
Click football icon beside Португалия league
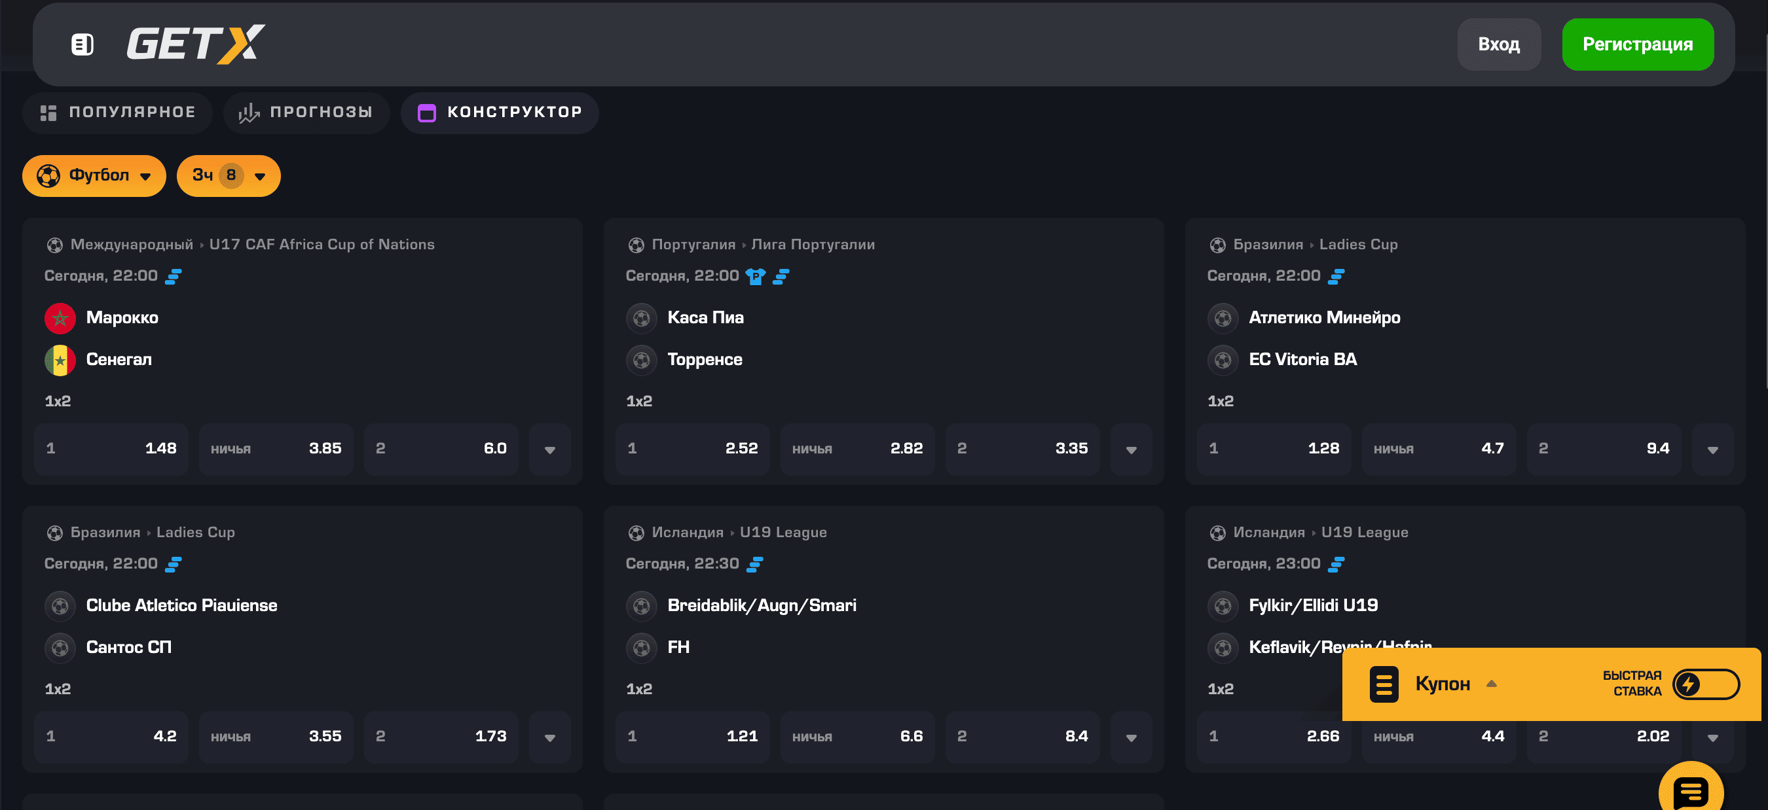(x=636, y=245)
